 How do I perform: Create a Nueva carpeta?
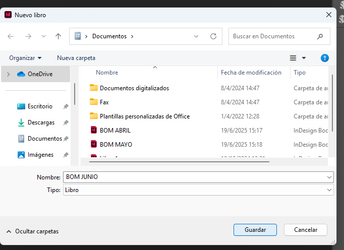(76, 58)
